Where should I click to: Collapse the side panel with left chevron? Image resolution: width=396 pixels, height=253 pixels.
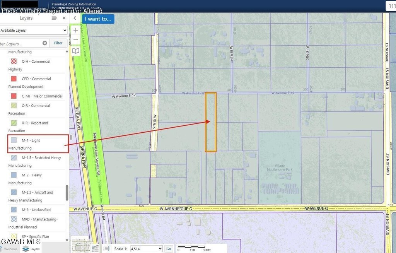point(75,18)
